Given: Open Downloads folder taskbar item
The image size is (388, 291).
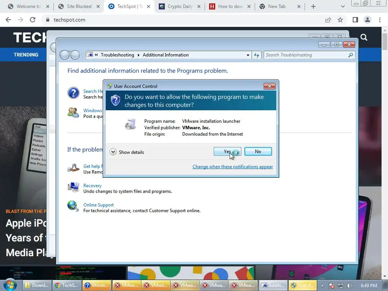Looking at the screenshot, I should point(37,285).
